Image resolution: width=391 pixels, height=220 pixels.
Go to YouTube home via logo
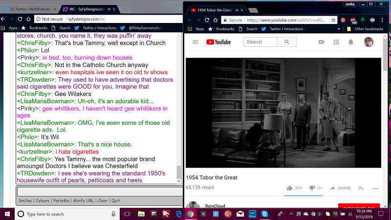pyautogui.click(x=218, y=42)
